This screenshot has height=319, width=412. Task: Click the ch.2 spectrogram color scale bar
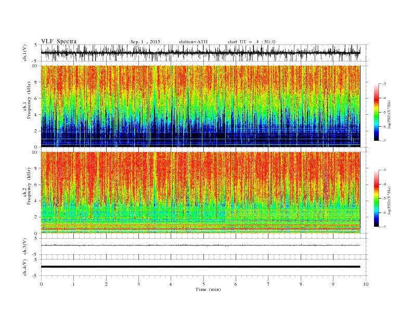(x=376, y=199)
